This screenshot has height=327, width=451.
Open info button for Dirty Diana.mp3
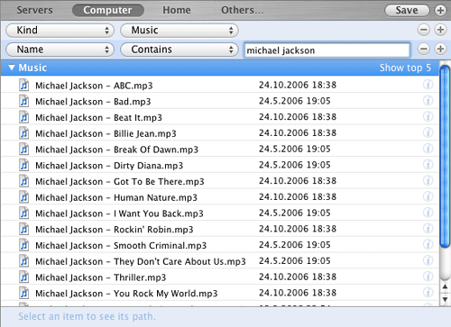(x=428, y=165)
